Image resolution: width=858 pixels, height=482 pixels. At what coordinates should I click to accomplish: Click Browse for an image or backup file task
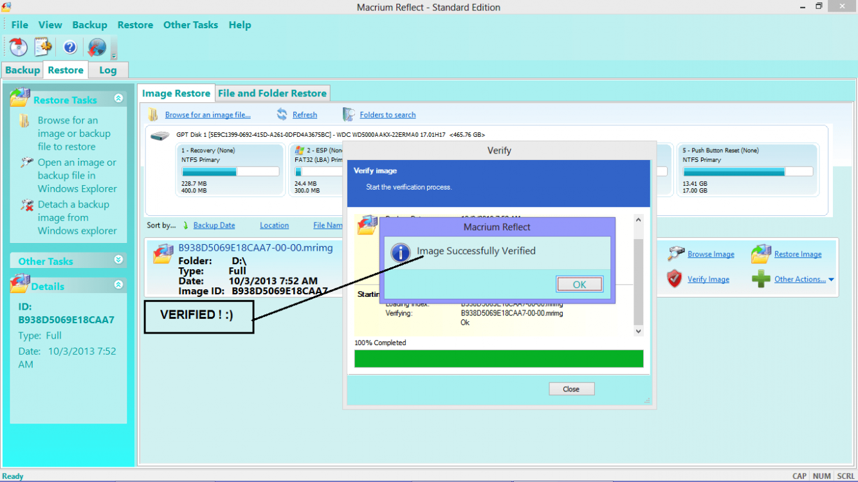(74, 133)
